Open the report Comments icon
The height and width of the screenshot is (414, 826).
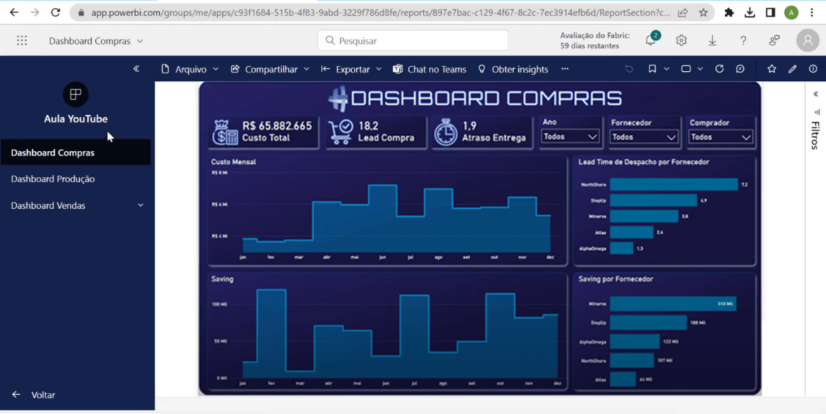tap(740, 69)
